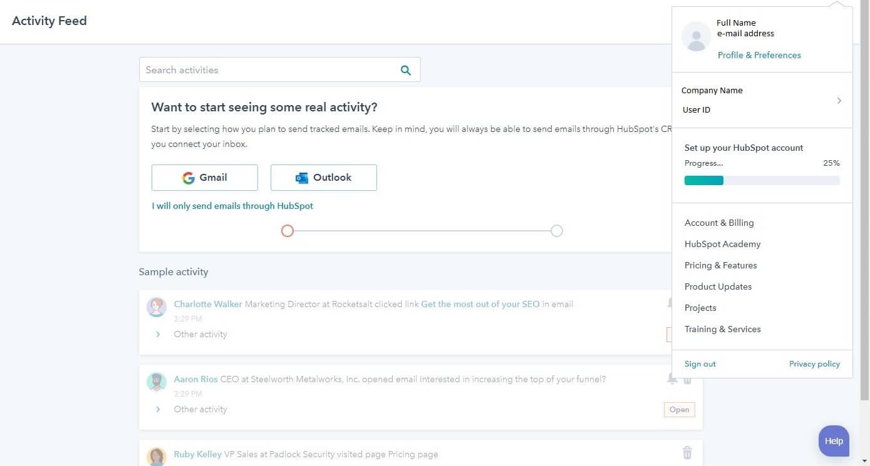Delete Ruby Kelley activity using trash icon
Image resolution: width=870 pixels, height=466 pixels.
tap(687, 453)
